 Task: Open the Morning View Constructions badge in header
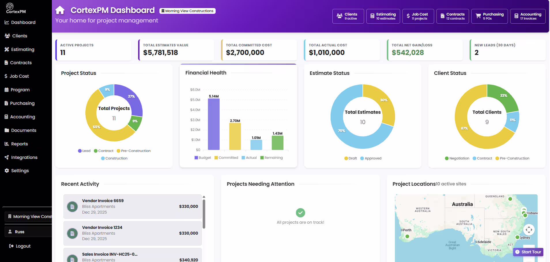(x=187, y=11)
